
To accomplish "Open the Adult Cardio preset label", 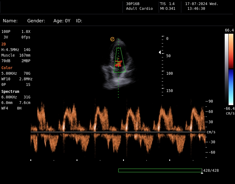I will pos(139,9).
